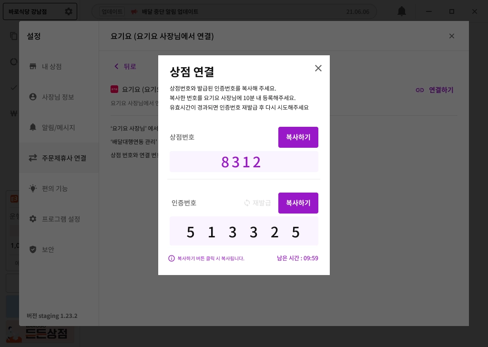488x347 pixels.
Task: Click the 인증번호 label
Action: [184, 203]
